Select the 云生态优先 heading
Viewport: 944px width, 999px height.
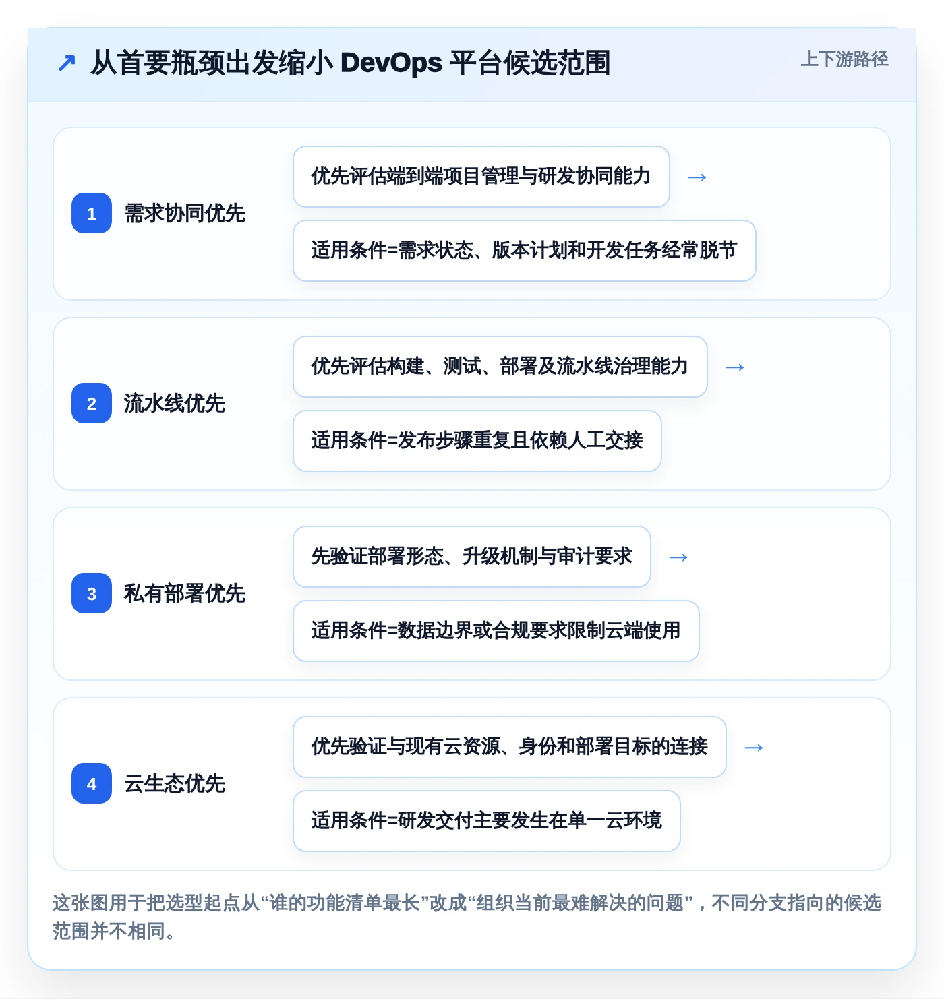(175, 784)
